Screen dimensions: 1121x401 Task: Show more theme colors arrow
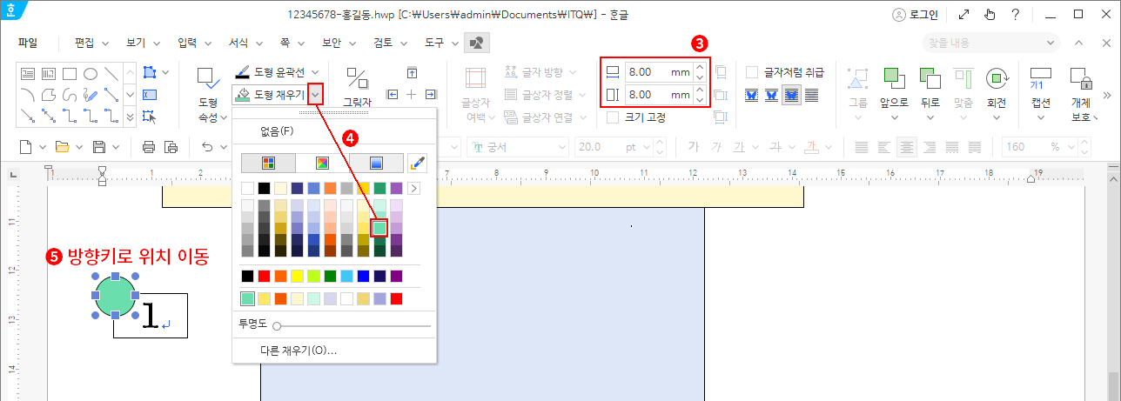pyautogui.click(x=413, y=188)
